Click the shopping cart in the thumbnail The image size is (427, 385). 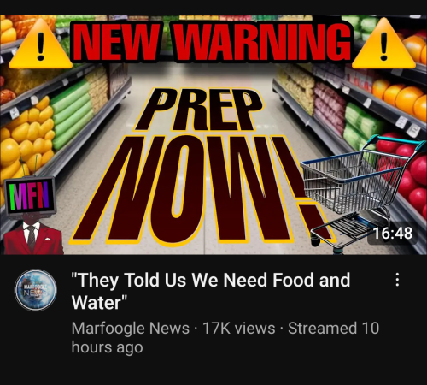(x=360, y=191)
